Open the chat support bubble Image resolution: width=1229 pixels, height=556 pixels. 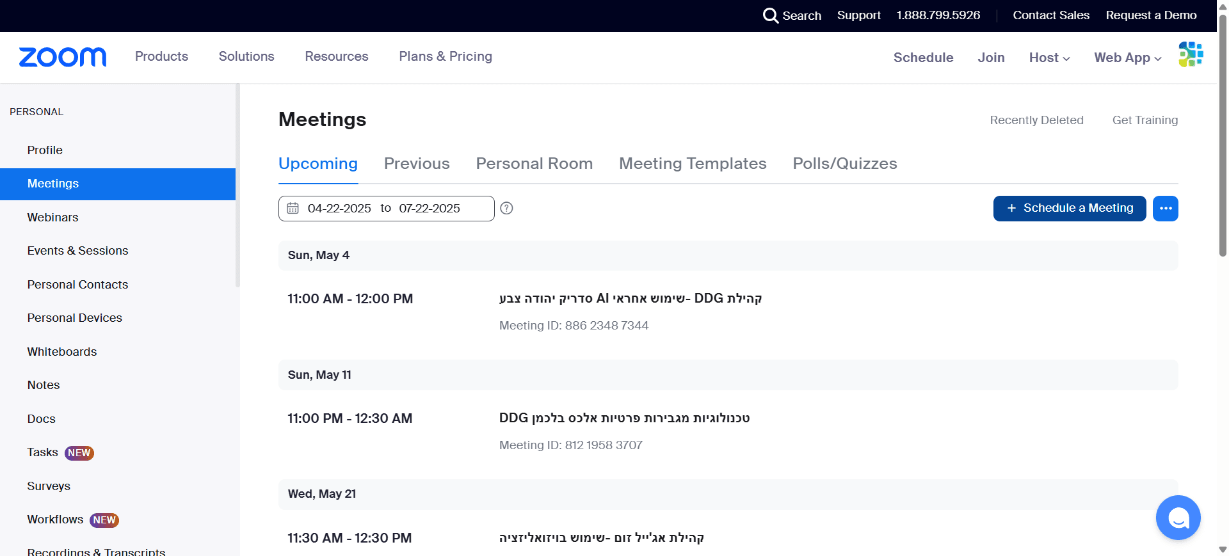pos(1178,518)
